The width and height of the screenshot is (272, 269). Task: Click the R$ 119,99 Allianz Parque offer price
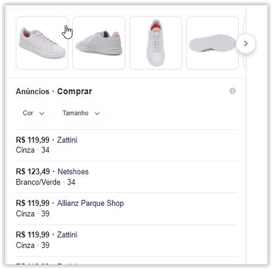click(x=33, y=203)
